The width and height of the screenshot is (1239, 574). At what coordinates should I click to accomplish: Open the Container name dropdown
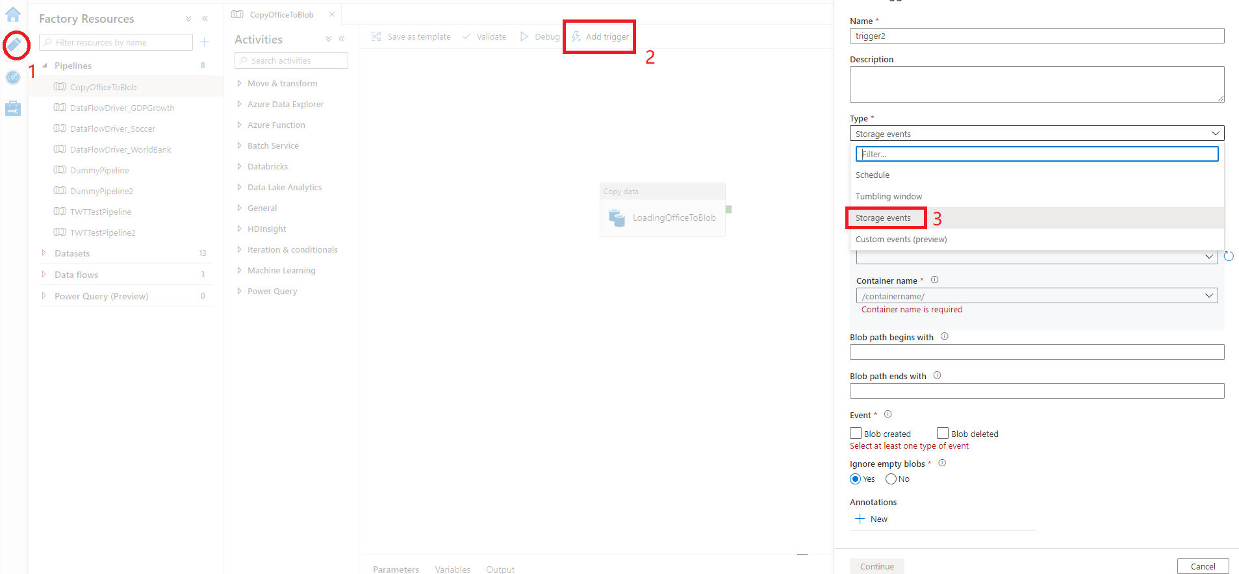(x=1037, y=296)
